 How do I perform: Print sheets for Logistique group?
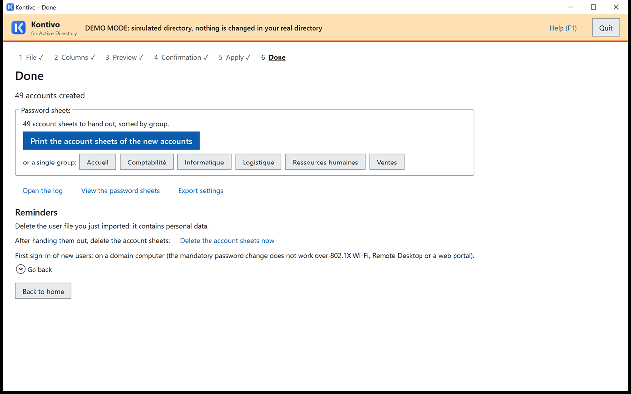[258, 162]
